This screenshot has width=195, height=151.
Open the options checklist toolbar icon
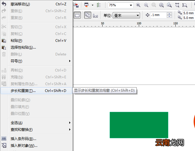click(99, 5)
